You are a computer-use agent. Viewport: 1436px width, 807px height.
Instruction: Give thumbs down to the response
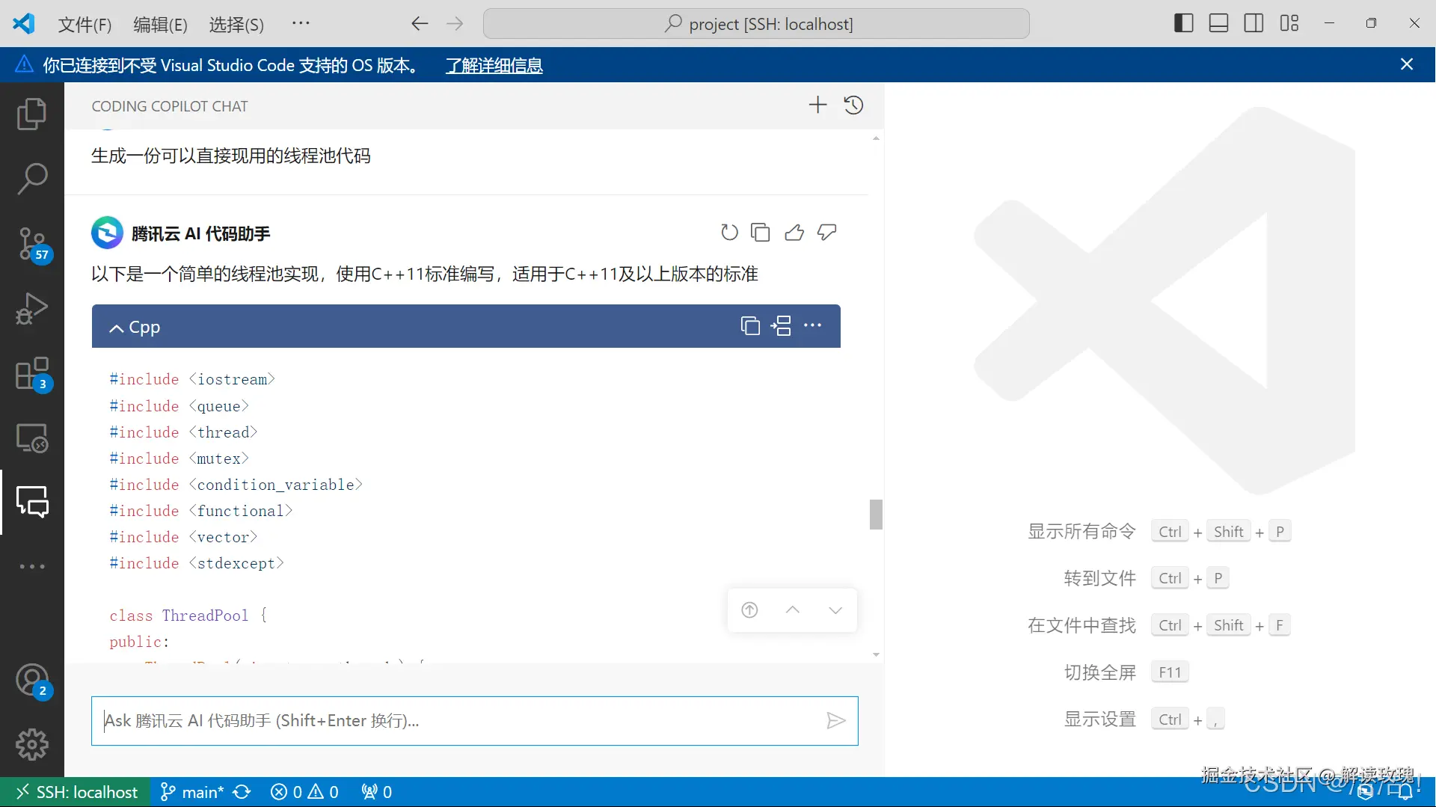(826, 233)
